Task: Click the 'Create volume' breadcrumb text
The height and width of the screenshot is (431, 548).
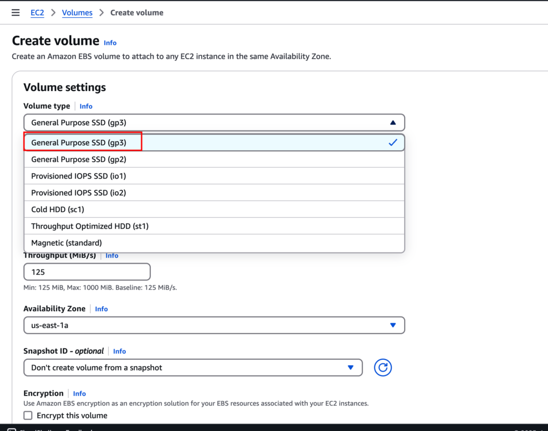Action: tap(137, 13)
